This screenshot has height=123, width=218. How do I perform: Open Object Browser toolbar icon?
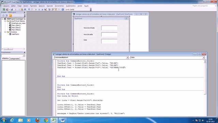[56, 10]
